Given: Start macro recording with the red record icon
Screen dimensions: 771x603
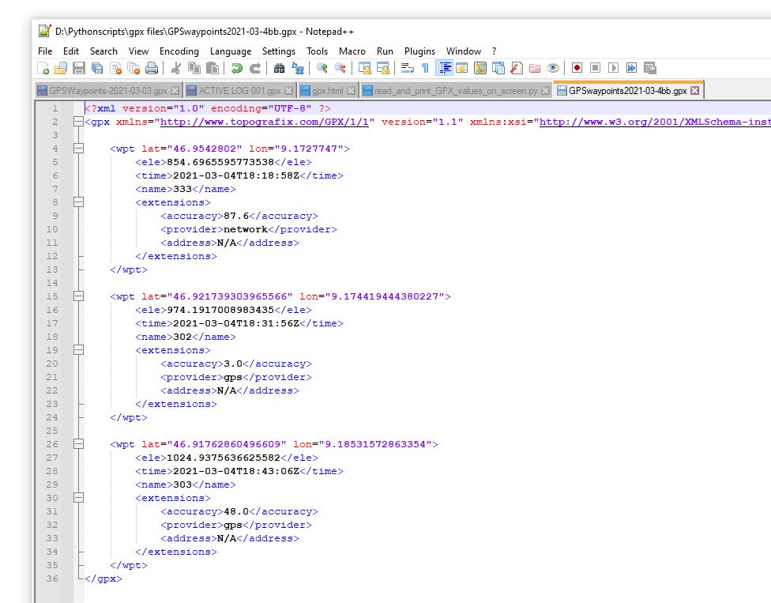Looking at the screenshot, I should point(577,69).
